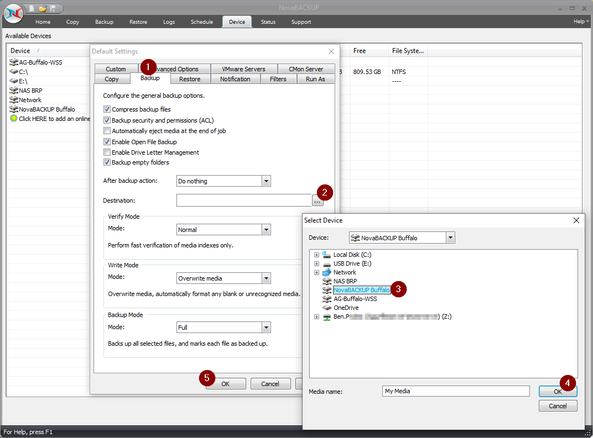This screenshot has width=593, height=438.
Task: Click the Z: network drive icon in tree
Action: coord(327,317)
